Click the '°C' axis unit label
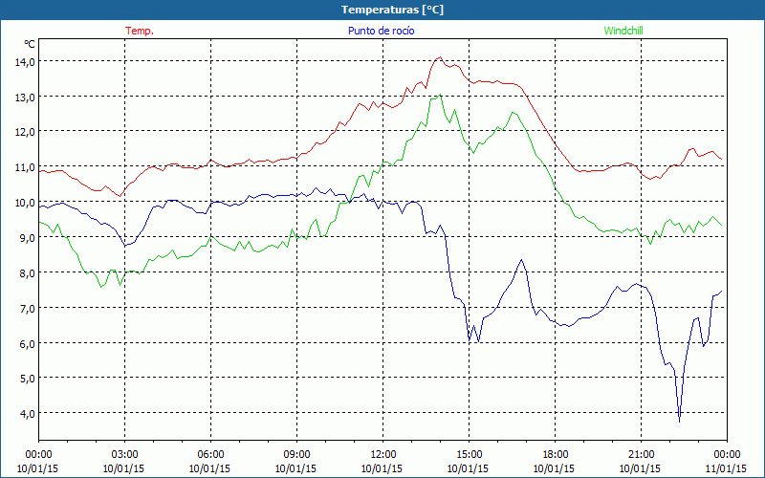The image size is (765, 478). [x=30, y=44]
